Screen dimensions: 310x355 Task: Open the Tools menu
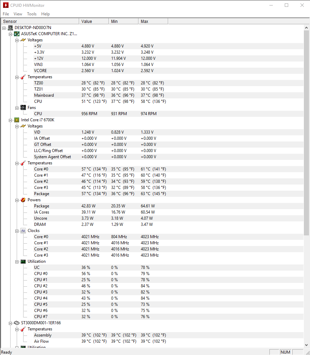[x=32, y=14]
